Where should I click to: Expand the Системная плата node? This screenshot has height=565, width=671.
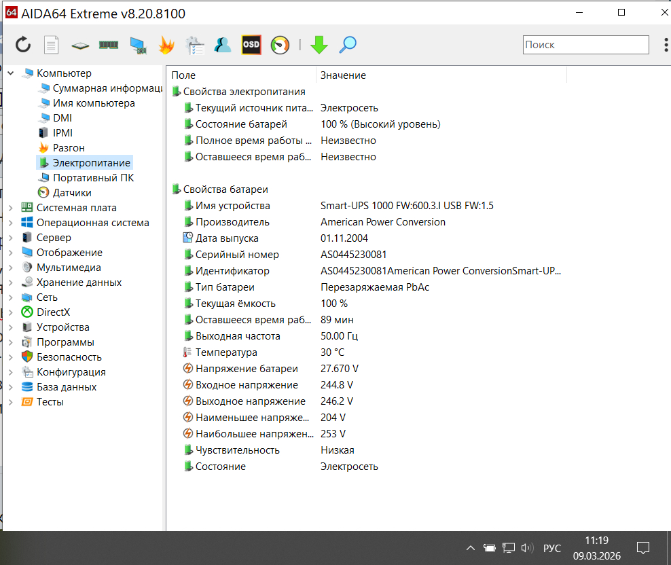pyautogui.click(x=11, y=208)
